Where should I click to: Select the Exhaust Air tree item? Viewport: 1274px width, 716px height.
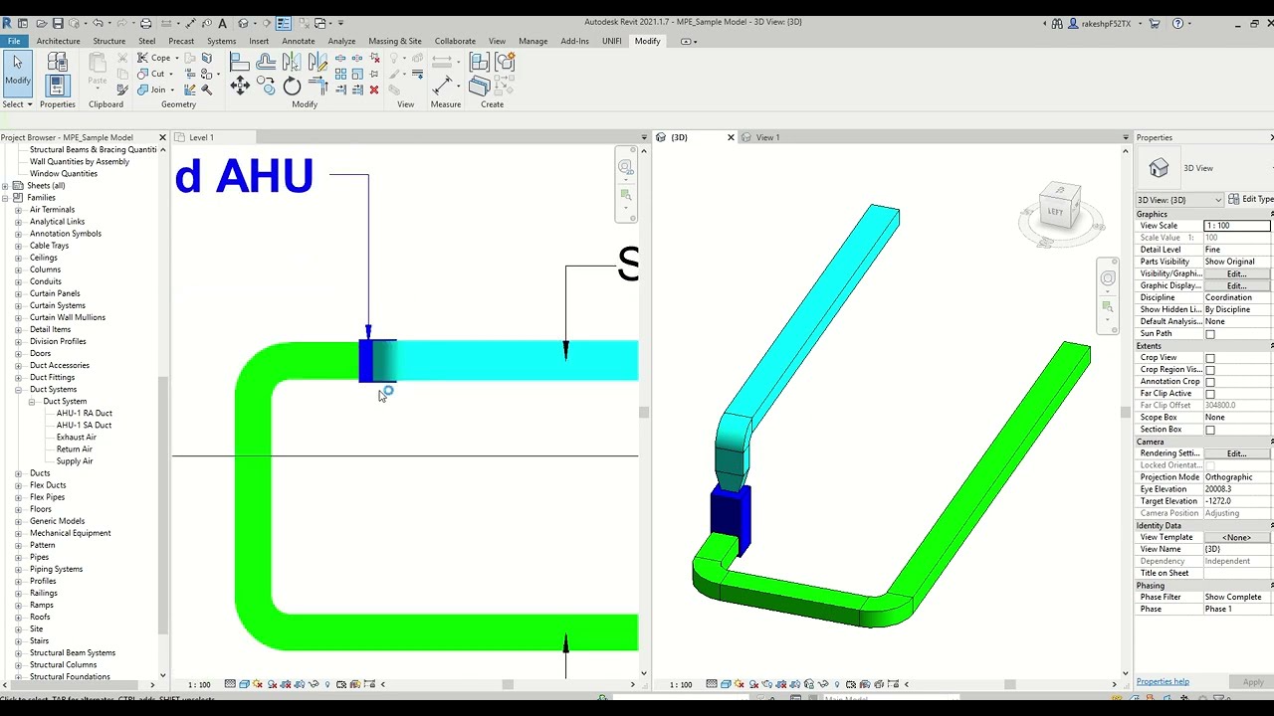(x=76, y=438)
